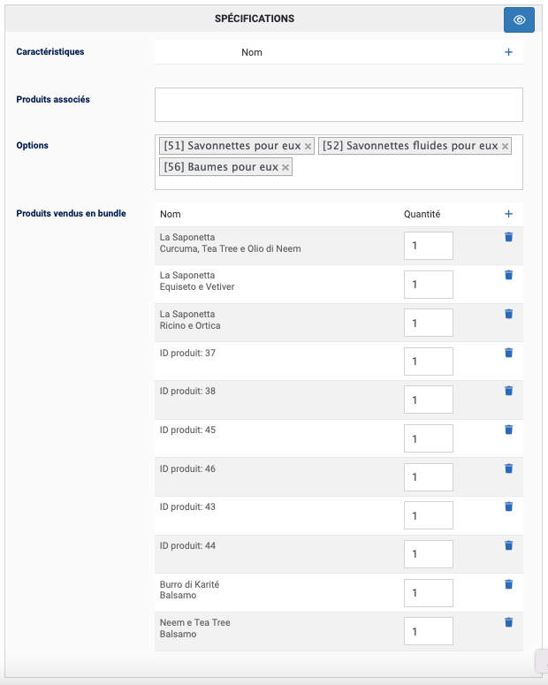
Task: Remove the Ricino e Ortica bundle product
Action: (x=508, y=314)
